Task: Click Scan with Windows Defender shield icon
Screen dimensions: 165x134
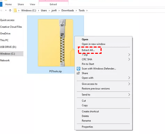Action: point(78,69)
